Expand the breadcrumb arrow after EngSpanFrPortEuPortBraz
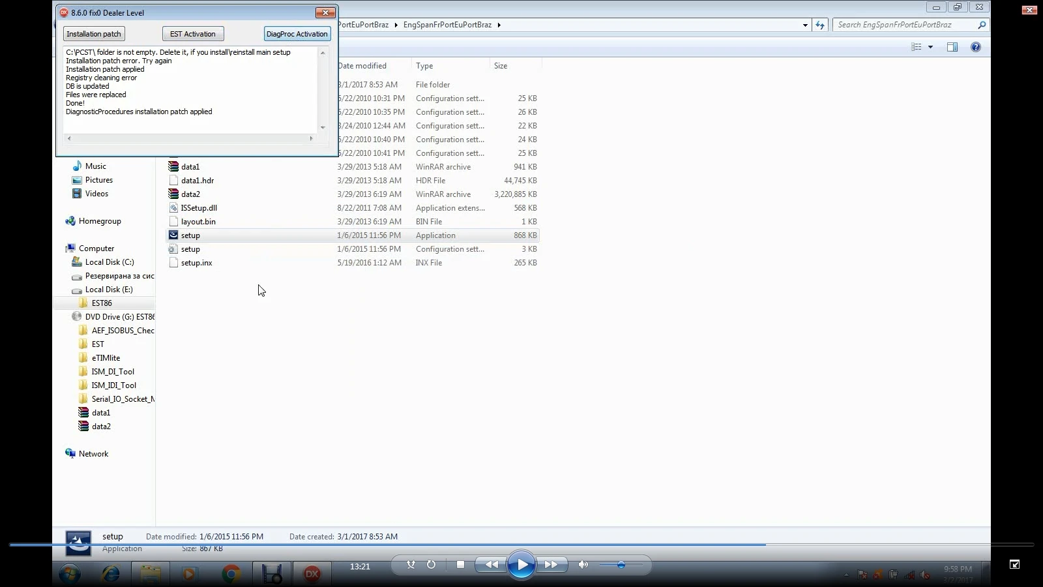 tap(499, 25)
